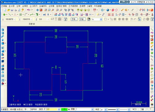Click the 그룹 (Groups) status bar button
This screenshot has height=112, width=155.
[142, 109]
